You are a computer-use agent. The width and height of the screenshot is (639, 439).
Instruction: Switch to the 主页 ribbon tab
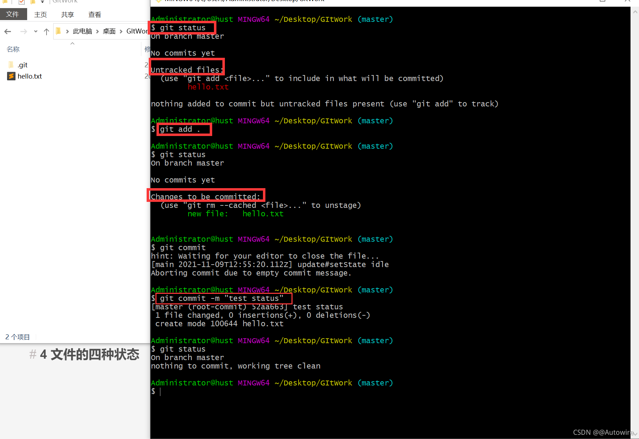click(x=40, y=14)
